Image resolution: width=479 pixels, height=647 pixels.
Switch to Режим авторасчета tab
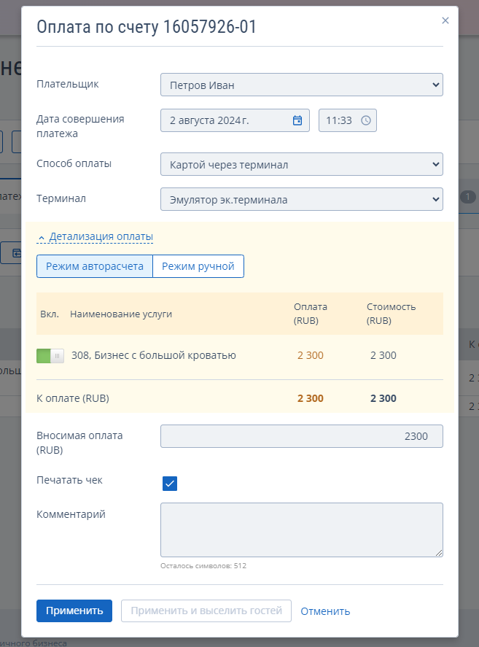(95, 266)
